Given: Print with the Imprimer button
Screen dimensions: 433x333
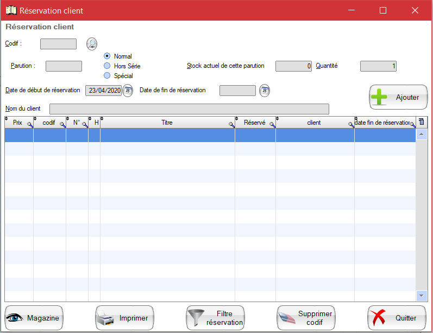Looking at the screenshot, I should [125, 318].
